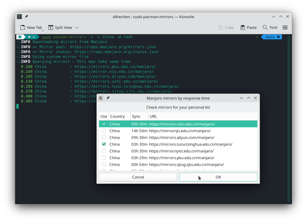Viewport: 307px width, 222px height.
Task: Click the 0.408 response time in terminal
Action: 27,96
